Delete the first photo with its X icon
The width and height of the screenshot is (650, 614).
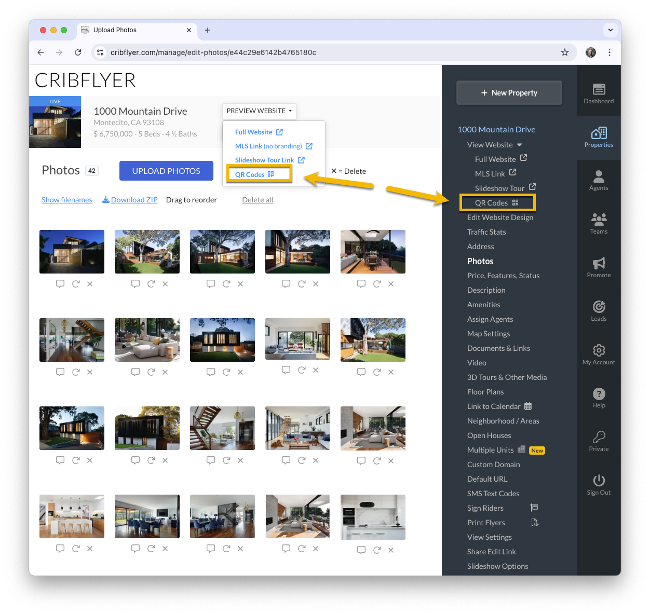coord(90,284)
